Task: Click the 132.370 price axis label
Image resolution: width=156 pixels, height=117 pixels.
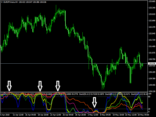Action: [x=152, y=27]
